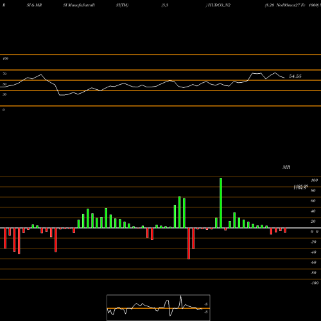The width and height of the screenshot is (321, 321).
Task: Click the RSI axis label 50
Action: [x=4, y=84]
